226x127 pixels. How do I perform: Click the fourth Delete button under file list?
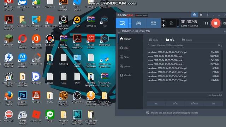pyautogui.click(x=213, y=103)
